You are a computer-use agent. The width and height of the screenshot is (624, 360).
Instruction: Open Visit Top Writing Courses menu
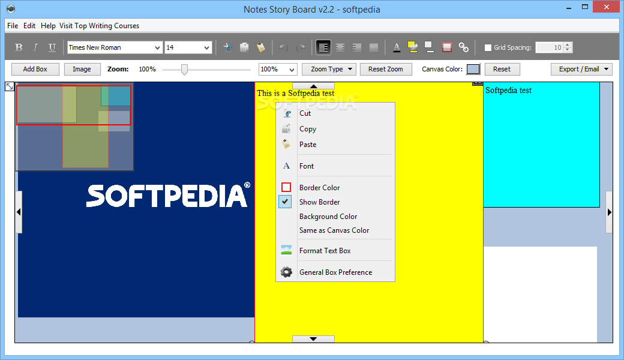tap(100, 25)
